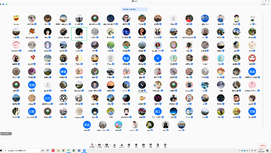Open the invite icon in meeting toolbar
Image resolution: width=271 pixels, height=153 pixels.
click(x=114, y=145)
